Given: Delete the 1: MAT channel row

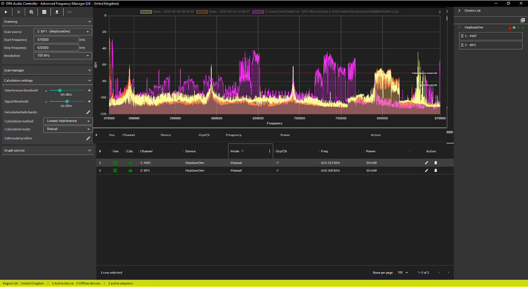Looking at the screenshot, I should pos(435,163).
